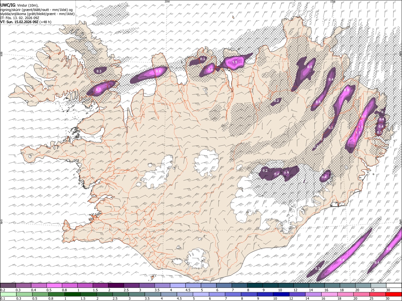Click the '1.5' label on the lower legend row

[83, 298]
